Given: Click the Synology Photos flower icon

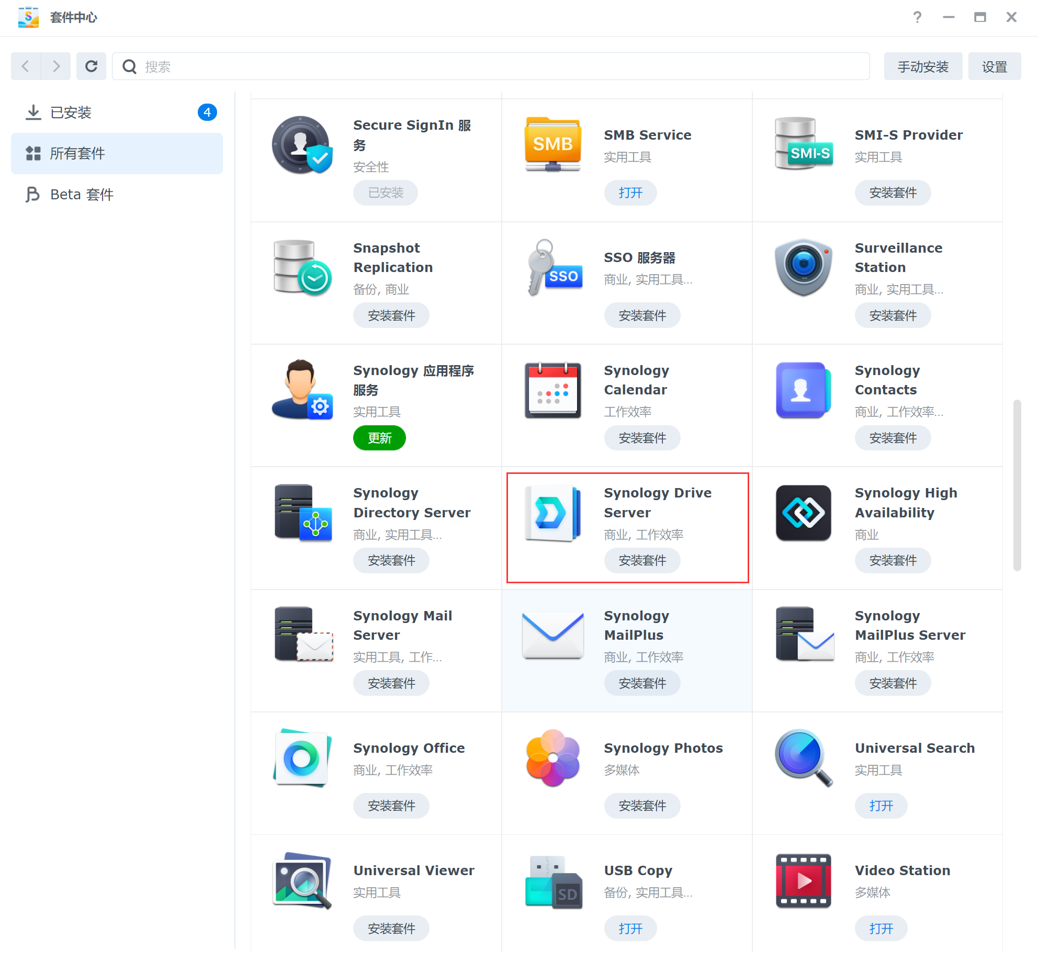Looking at the screenshot, I should coord(552,757).
